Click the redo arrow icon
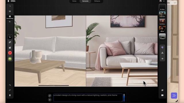The image size is (184, 103). point(10,90)
